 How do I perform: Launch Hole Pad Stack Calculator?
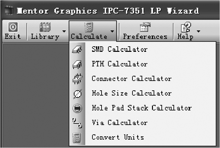coord(142,108)
